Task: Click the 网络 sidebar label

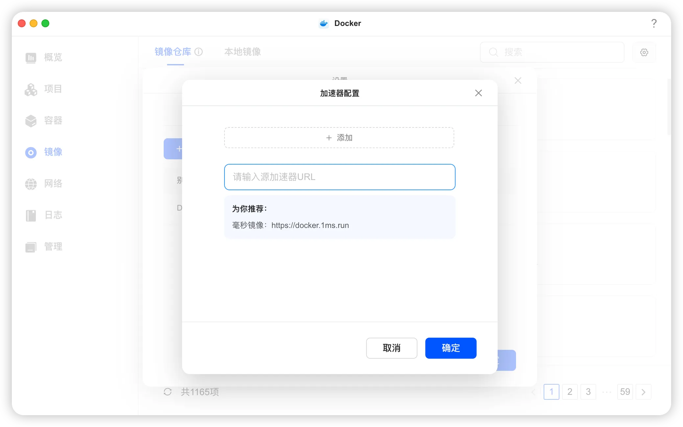Action: 53,184
